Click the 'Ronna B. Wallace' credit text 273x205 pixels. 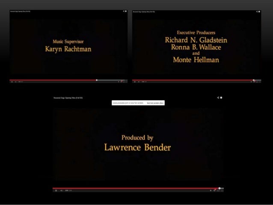tap(196, 47)
